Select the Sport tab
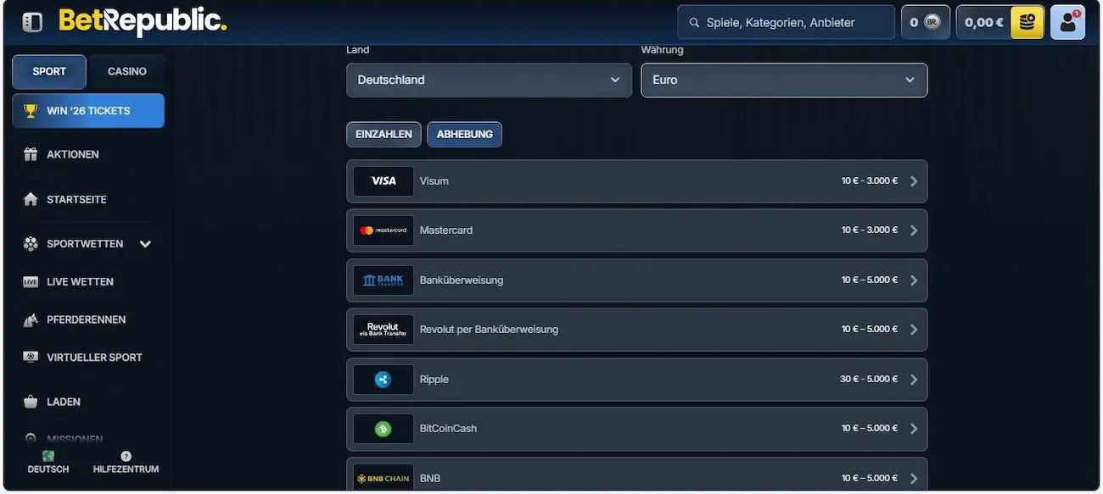Viewport: 1103px width, 494px height. coord(49,72)
